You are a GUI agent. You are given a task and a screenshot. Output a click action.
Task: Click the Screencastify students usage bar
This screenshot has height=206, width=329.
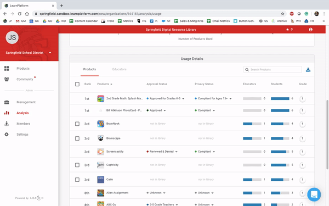[280, 152]
